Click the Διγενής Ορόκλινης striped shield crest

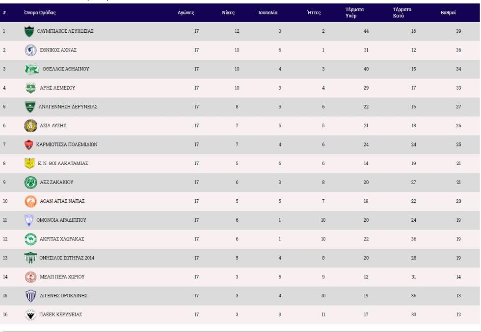click(x=30, y=296)
